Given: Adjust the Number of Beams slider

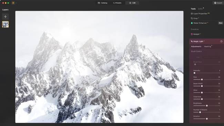Looking at the screenshot, I should point(207,112).
